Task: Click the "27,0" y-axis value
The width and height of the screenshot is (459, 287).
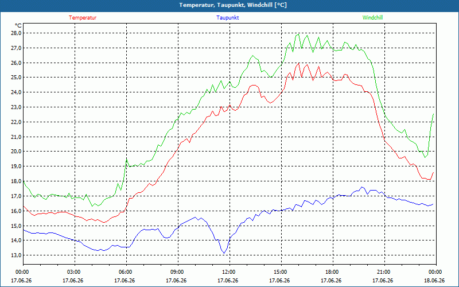Action: tap(17, 48)
